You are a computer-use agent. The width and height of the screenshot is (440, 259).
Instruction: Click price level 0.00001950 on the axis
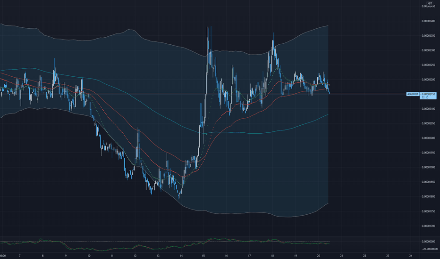point(429,153)
